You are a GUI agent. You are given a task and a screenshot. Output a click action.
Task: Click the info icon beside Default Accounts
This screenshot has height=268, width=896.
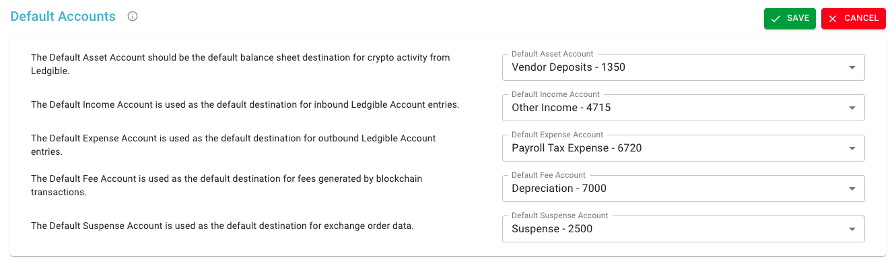pyautogui.click(x=133, y=17)
